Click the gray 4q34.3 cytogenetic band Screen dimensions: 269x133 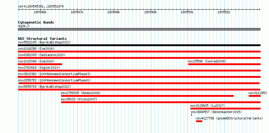139,29
